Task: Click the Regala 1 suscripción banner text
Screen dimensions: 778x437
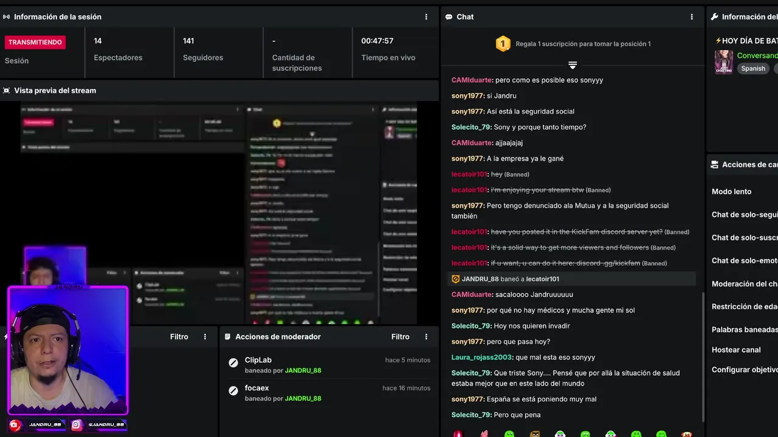Action: pos(583,44)
